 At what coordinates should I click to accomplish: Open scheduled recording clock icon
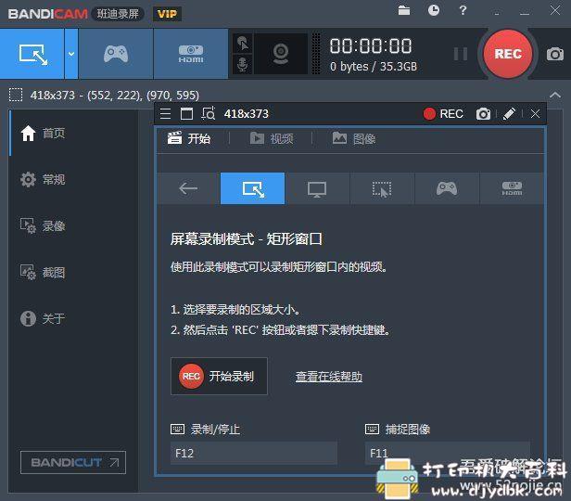(434, 10)
